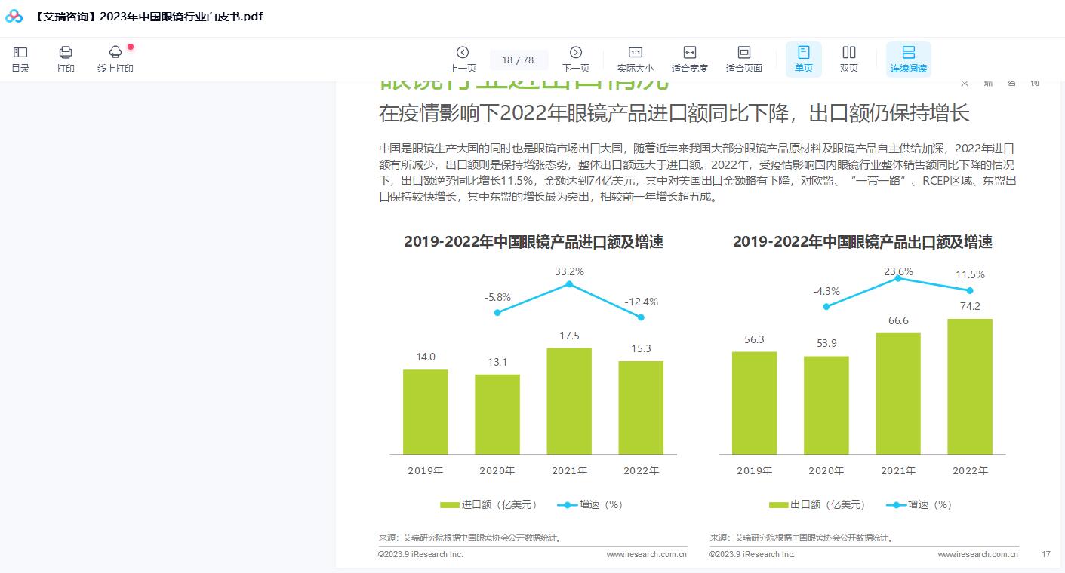Screen dimensions: 1065x573
Task: Click the 2022年 green bar in export chart
Action: pos(970,385)
